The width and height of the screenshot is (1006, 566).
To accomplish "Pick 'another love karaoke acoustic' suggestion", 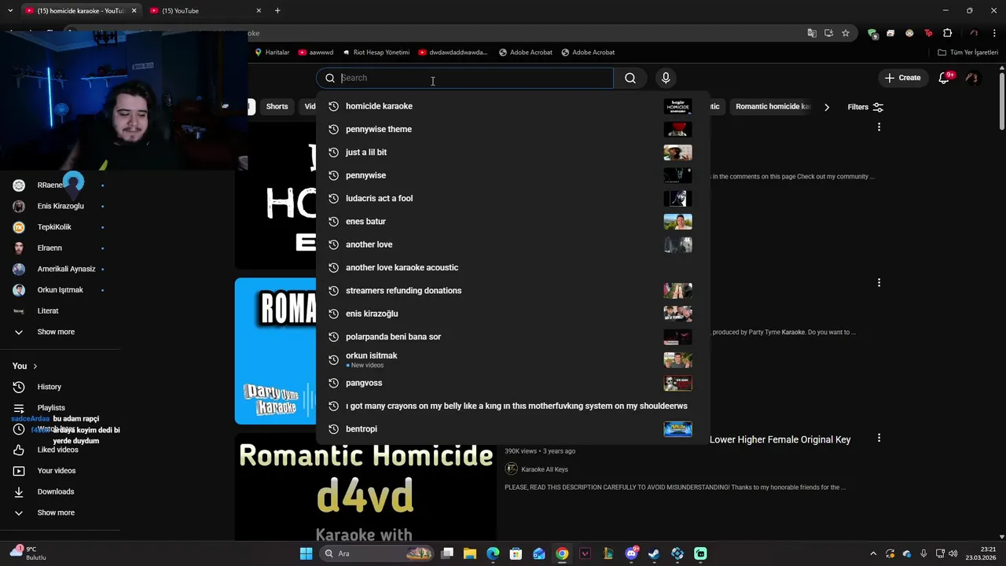I will tap(512, 267).
